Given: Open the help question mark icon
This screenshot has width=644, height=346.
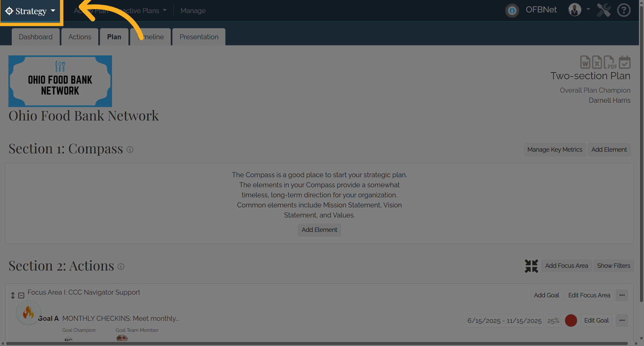Looking at the screenshot, I should [624, 10].
